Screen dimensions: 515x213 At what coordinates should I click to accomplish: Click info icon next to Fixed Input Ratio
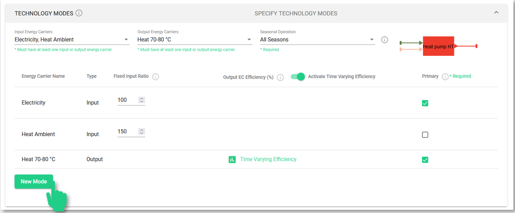click(x=156, y=77)
